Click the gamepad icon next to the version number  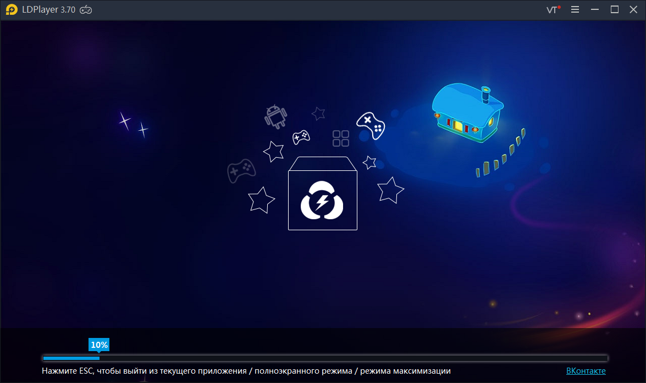coord(85,9)
